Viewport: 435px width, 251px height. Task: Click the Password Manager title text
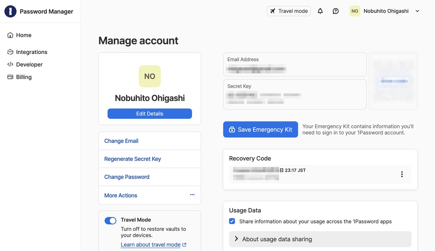[46, 11]
